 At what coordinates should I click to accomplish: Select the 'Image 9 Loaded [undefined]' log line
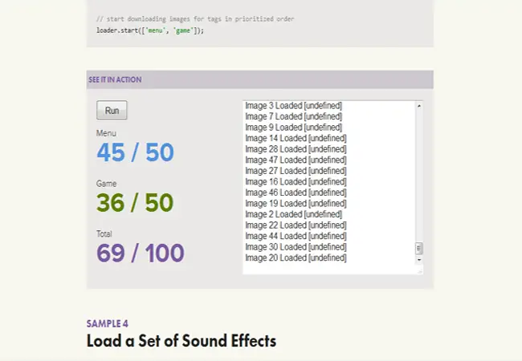coord(294,128)
